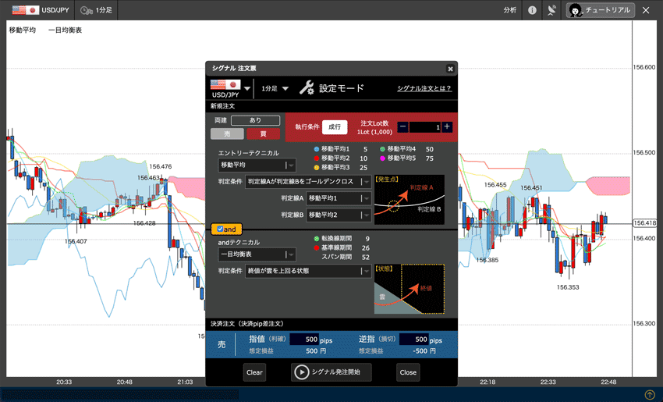Open the 分析 menu in top bar

coord(509,11)
